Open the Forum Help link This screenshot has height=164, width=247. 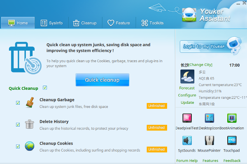[x=187, y=161]
